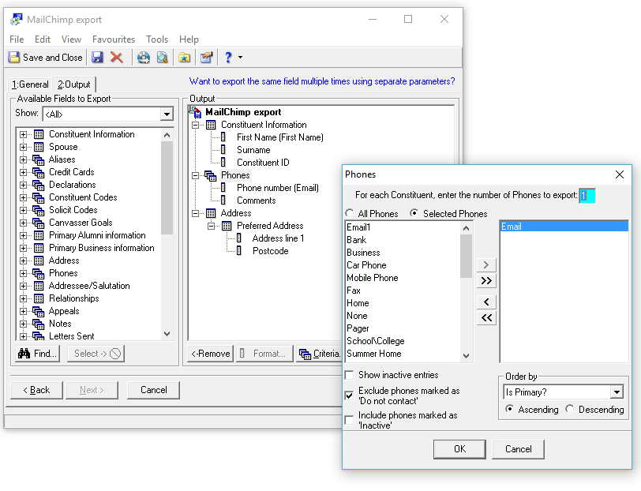Image resolution: width=641 pixels, height=491 pixels.
Task: Select Ascending order radio button
Action: pyautogui.click(x=509, y=409)
